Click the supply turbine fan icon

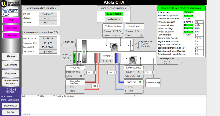[133, 60]
